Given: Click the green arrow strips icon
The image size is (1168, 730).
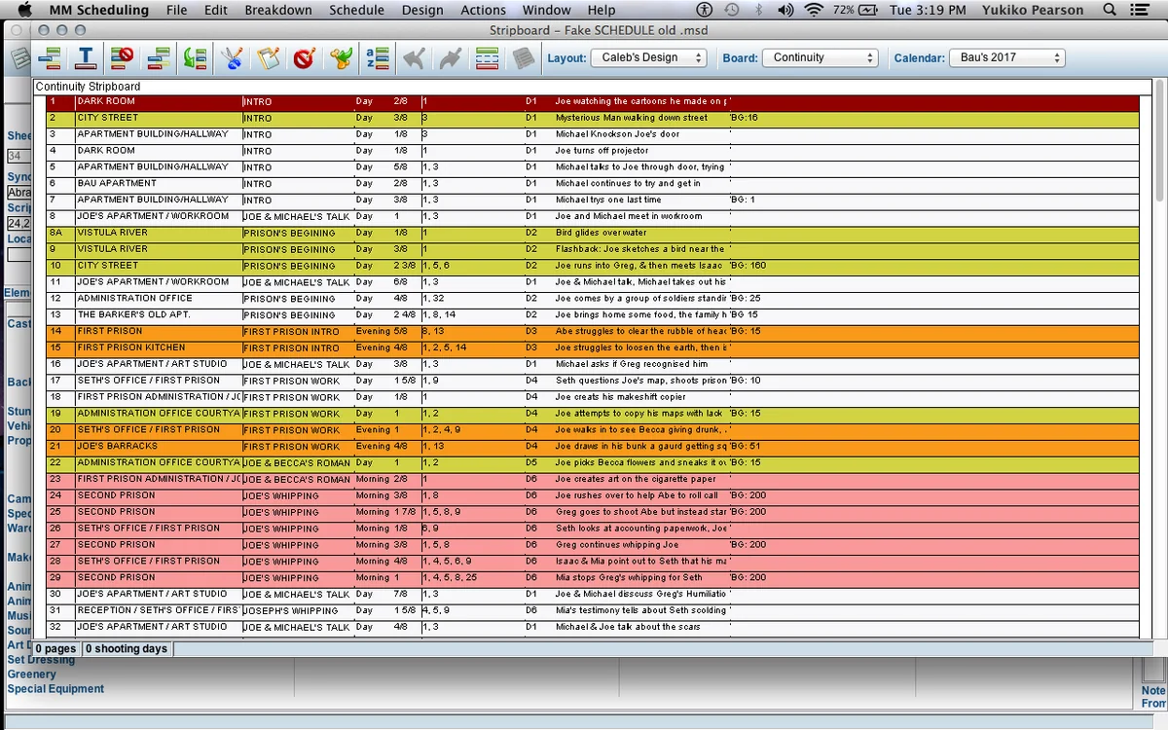Looking at the screenshot, I should (195, 58).
